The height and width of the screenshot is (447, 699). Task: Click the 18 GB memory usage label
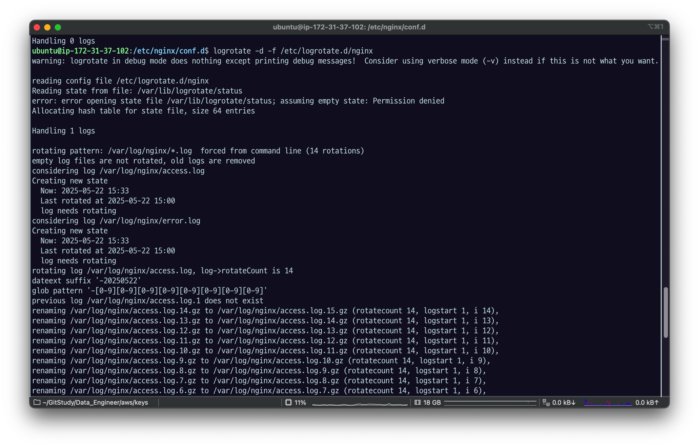pyautogui.click(x=432, y=402)
